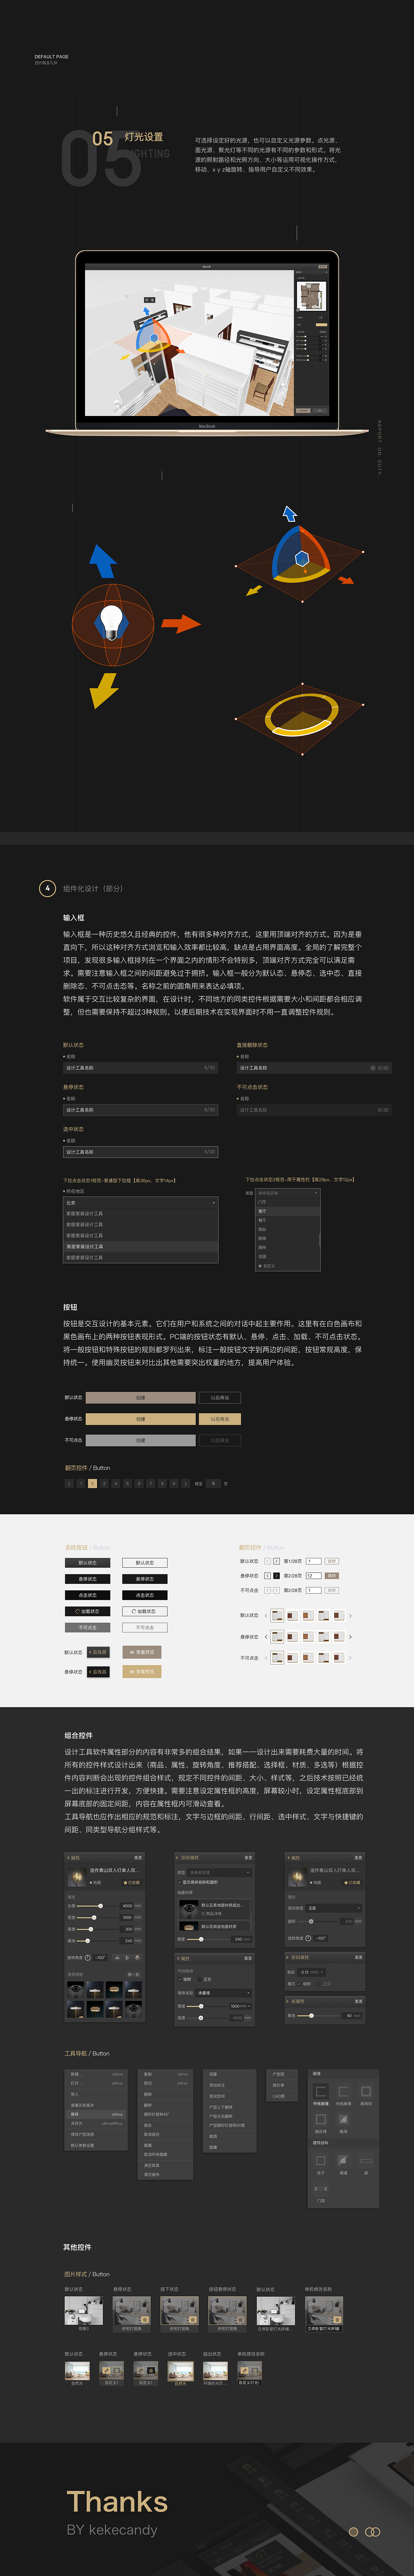Screen dimensions: 414x2576
Task: Choose highlighted 餐厅 option in small dropdown list
Action: 288,1211
